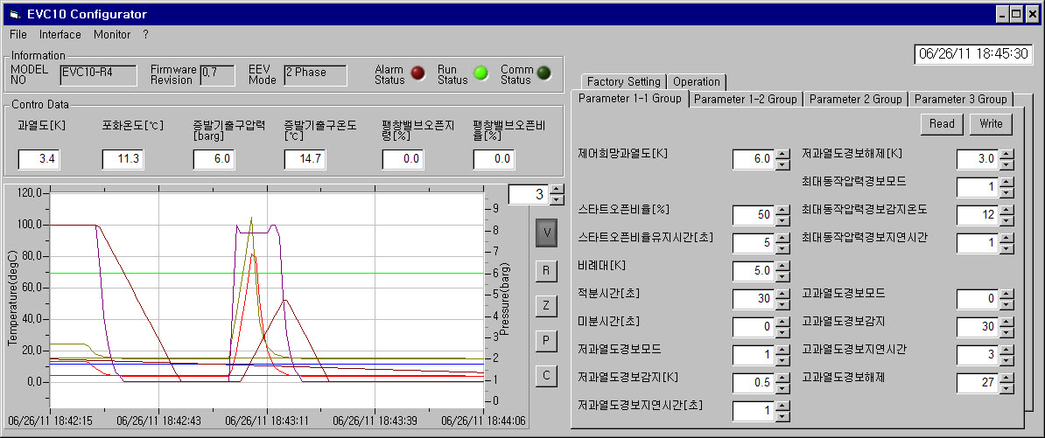This screenshot has width=1045, height=438.
Task: Click the Run Status green LED
Action: point(480,73)
